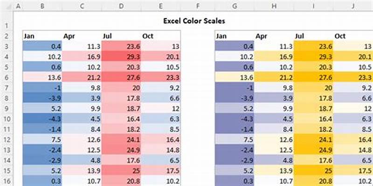Screen dimensions: 373x186
Task: Select cell E15 showing 17.5
Action: coord(161,171)
